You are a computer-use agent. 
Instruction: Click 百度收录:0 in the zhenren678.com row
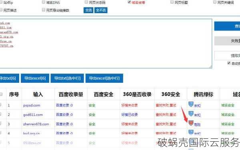tap(64, 124)
